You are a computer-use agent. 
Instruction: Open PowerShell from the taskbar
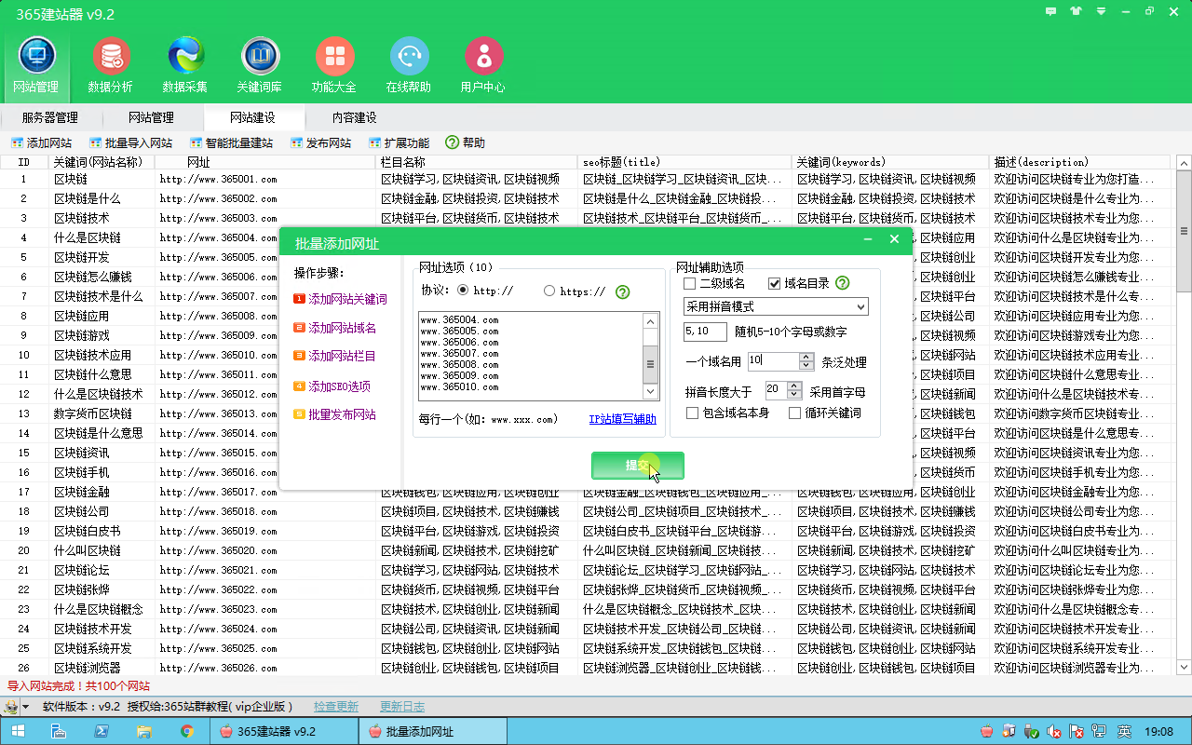pos(102,731)
